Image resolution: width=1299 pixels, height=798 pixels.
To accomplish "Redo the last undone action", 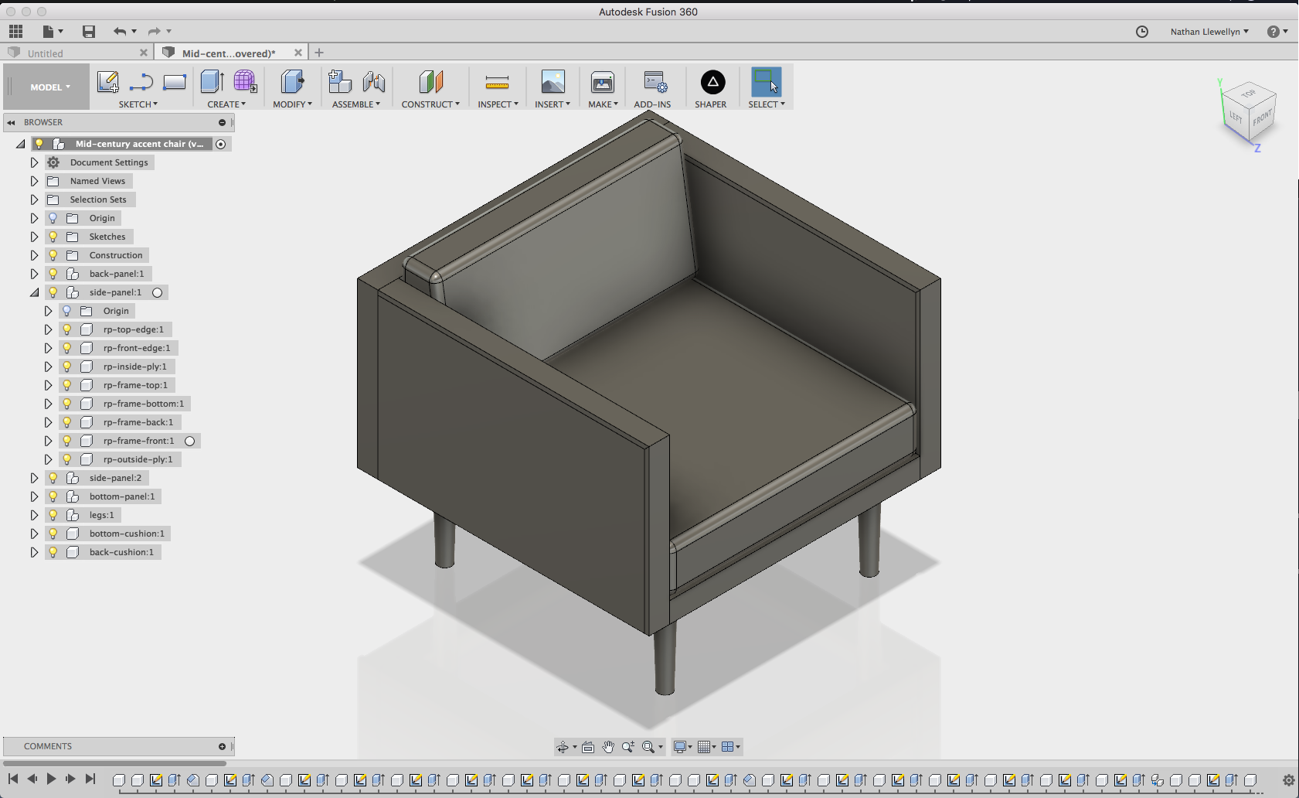I will (x=155, y=32).
